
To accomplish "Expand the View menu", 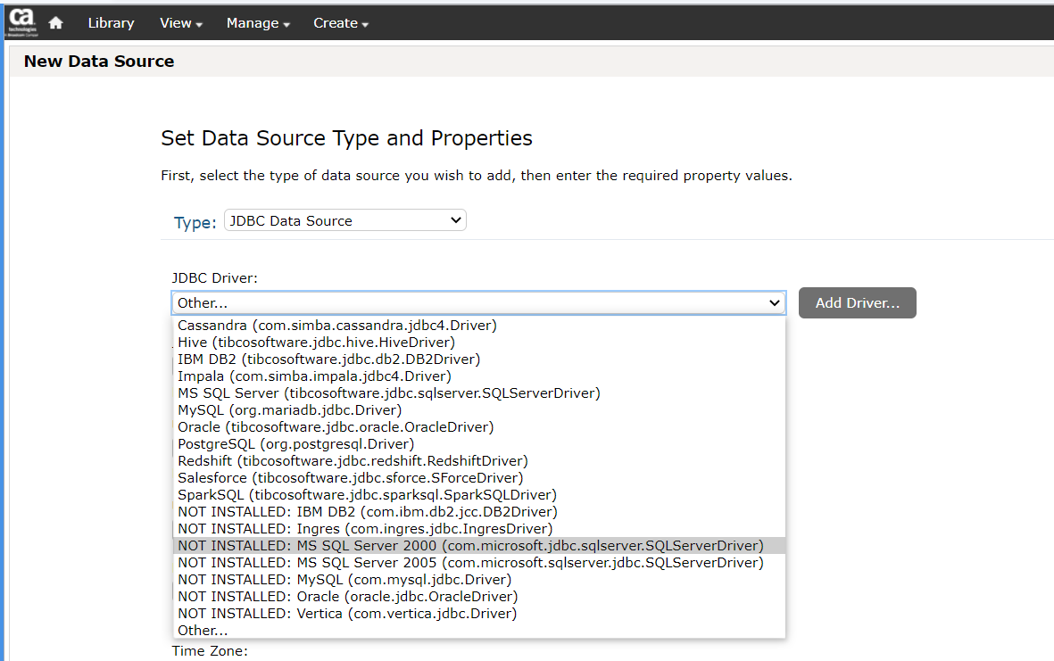I will 180,23.
